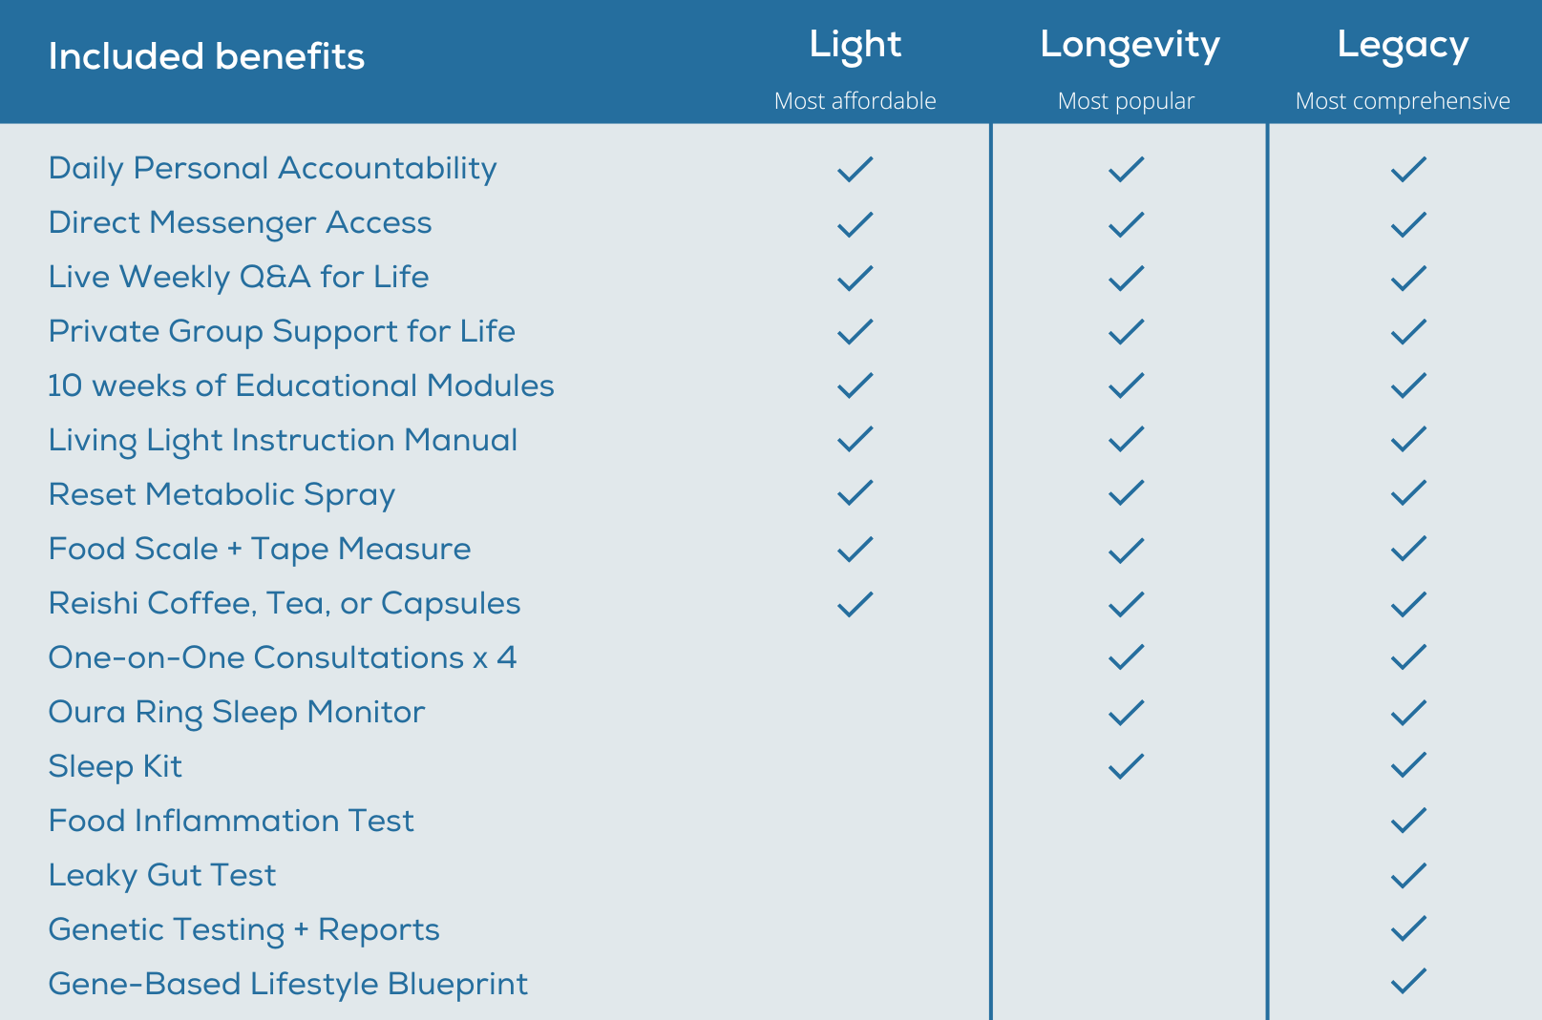The height and width of the screenshot is (1020, 1542).
Task: Click the Included benefits heading
Action: coord(206,56)
